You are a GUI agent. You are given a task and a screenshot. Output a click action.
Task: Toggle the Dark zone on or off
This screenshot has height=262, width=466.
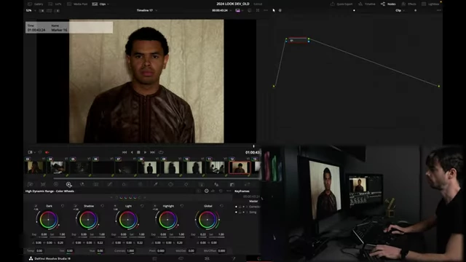tap(36, 205)
